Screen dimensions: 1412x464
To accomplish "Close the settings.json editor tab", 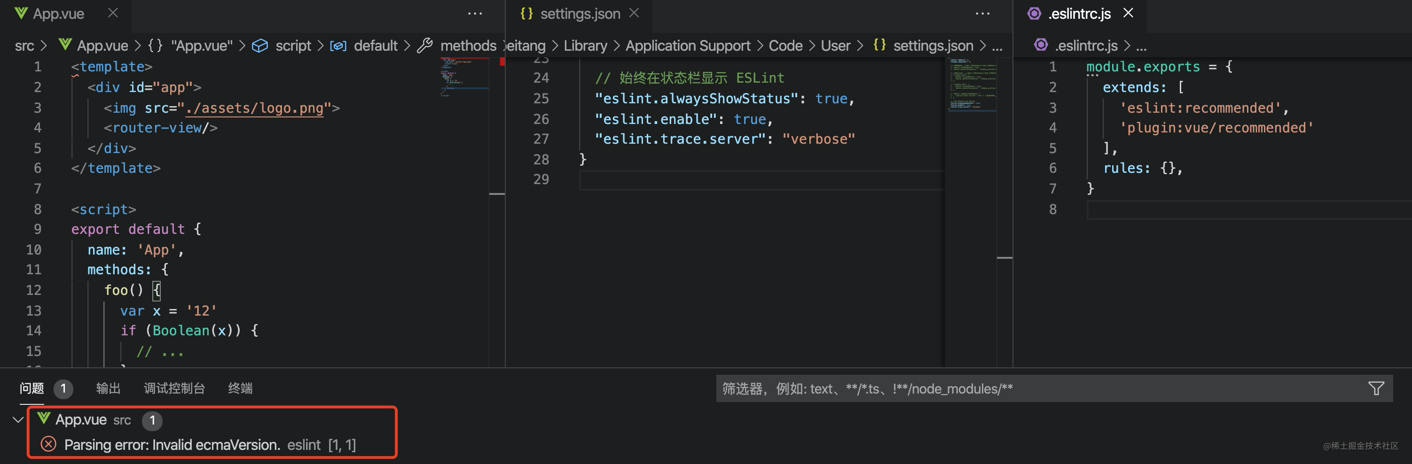I will click(634, 13).
